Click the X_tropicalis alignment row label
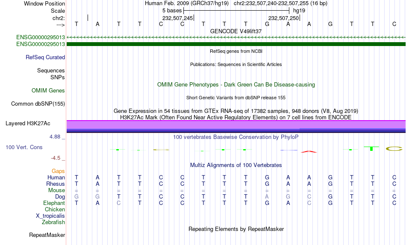 coord(50,216)
